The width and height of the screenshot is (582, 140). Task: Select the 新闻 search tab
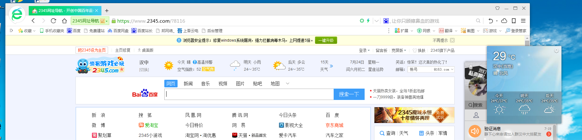point(188,84)
